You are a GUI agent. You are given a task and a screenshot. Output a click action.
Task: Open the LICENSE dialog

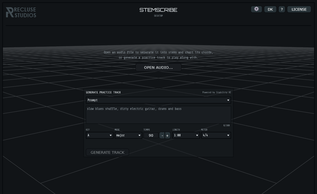[x=299, y=9]
